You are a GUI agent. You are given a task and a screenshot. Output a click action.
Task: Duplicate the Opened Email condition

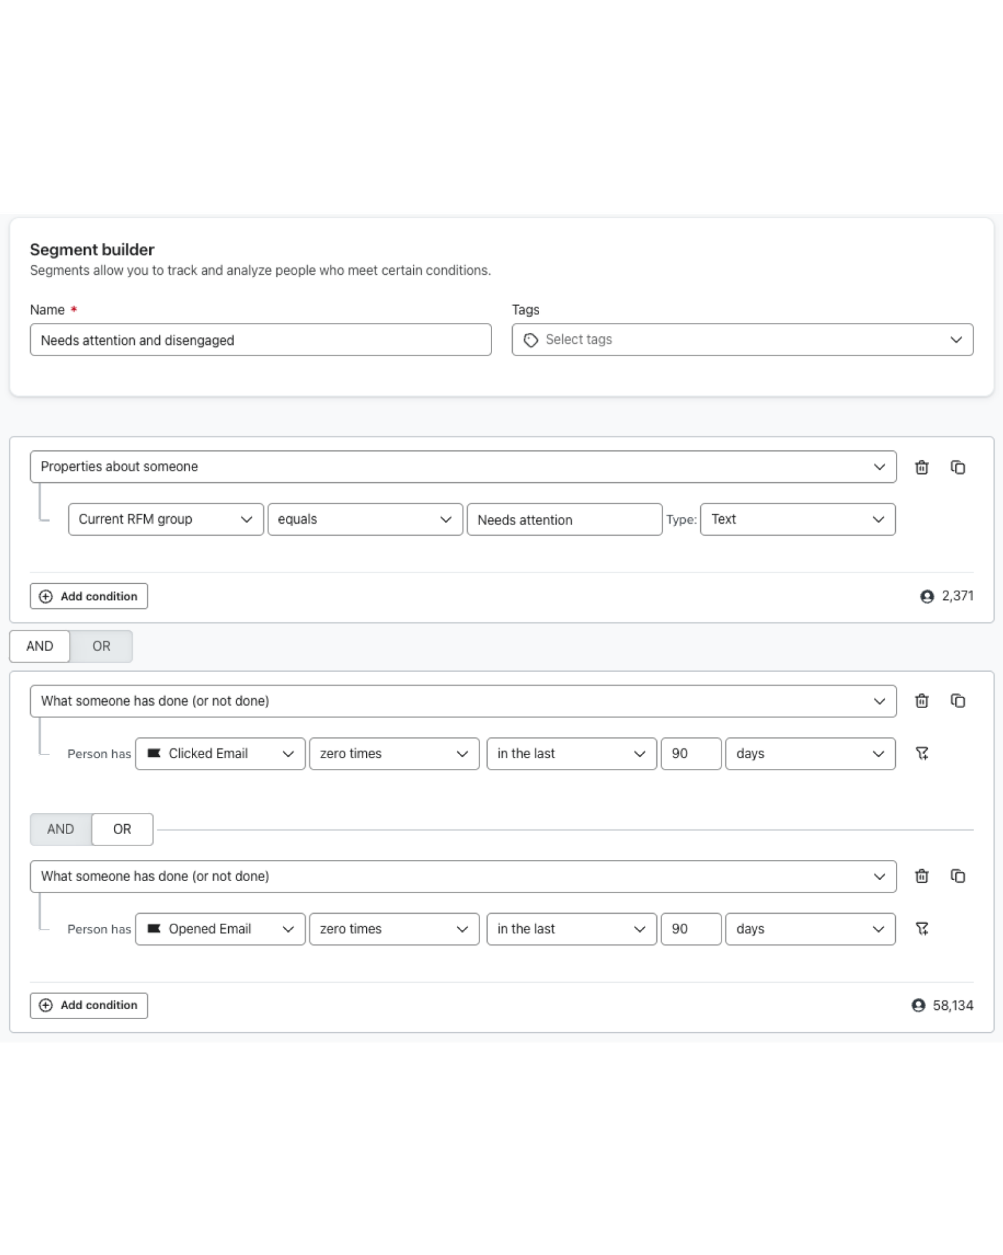tap(957, 876)
